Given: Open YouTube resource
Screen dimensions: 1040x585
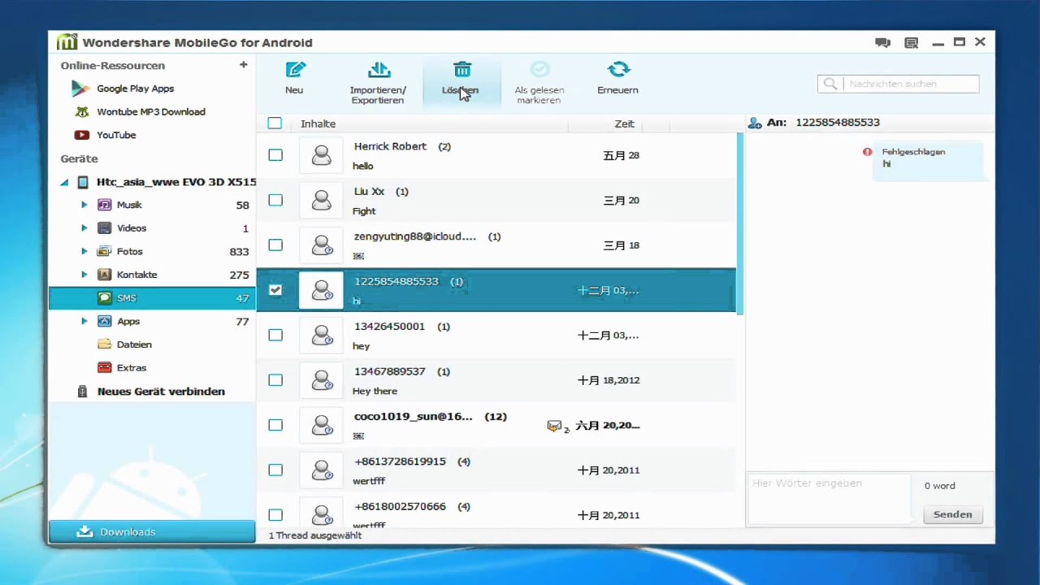Looking at the screenshot, I should click(116, 135).
